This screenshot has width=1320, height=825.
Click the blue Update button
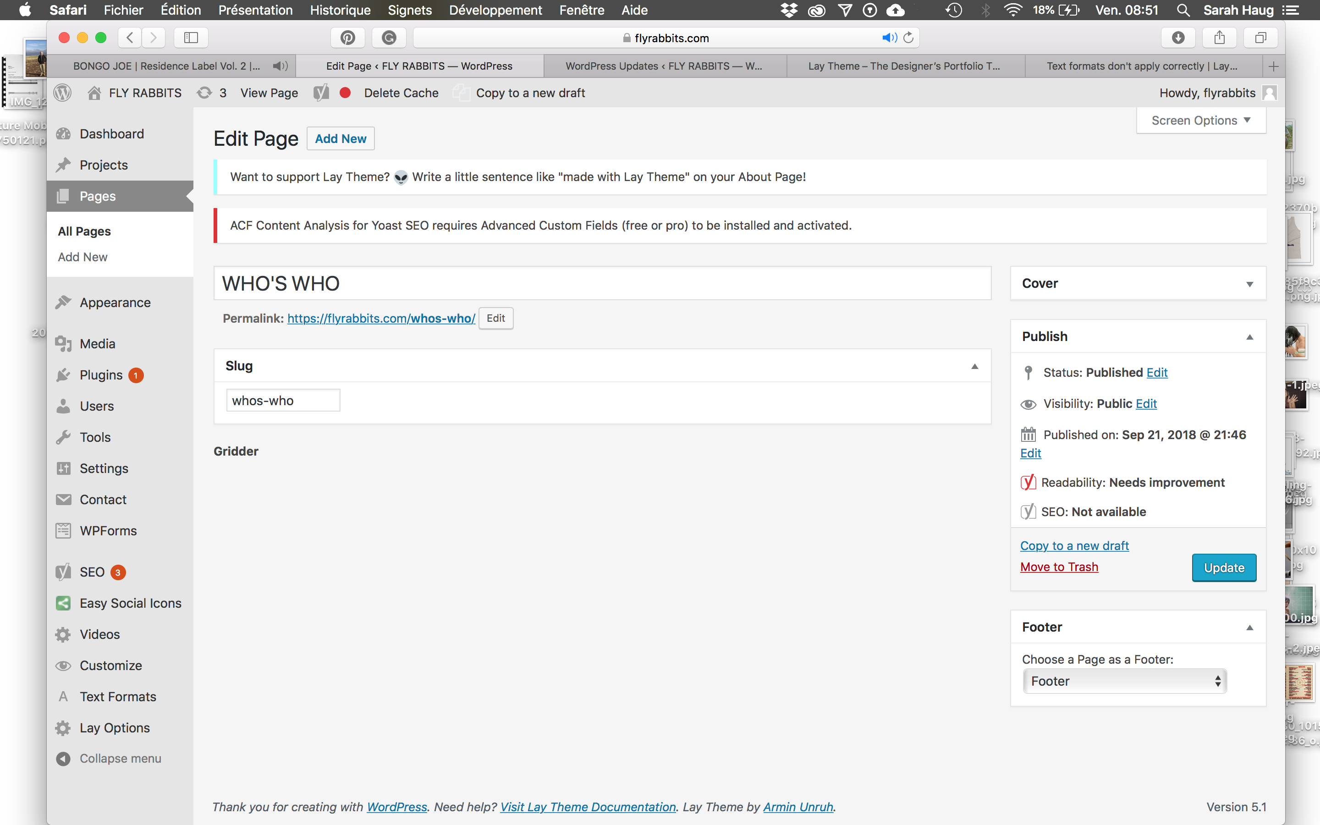[1223, 567]
